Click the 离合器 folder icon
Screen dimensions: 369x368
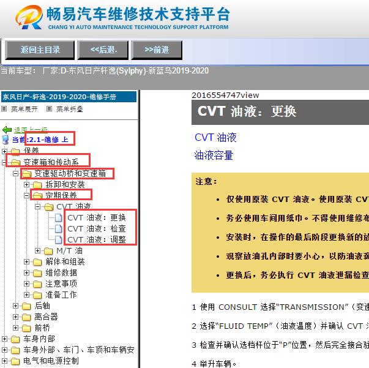coord(26,317)
